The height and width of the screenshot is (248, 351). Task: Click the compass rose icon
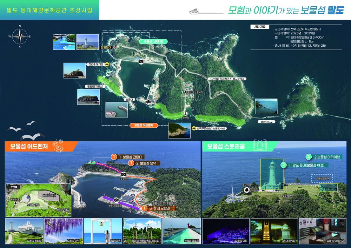[x=20, y=36]
